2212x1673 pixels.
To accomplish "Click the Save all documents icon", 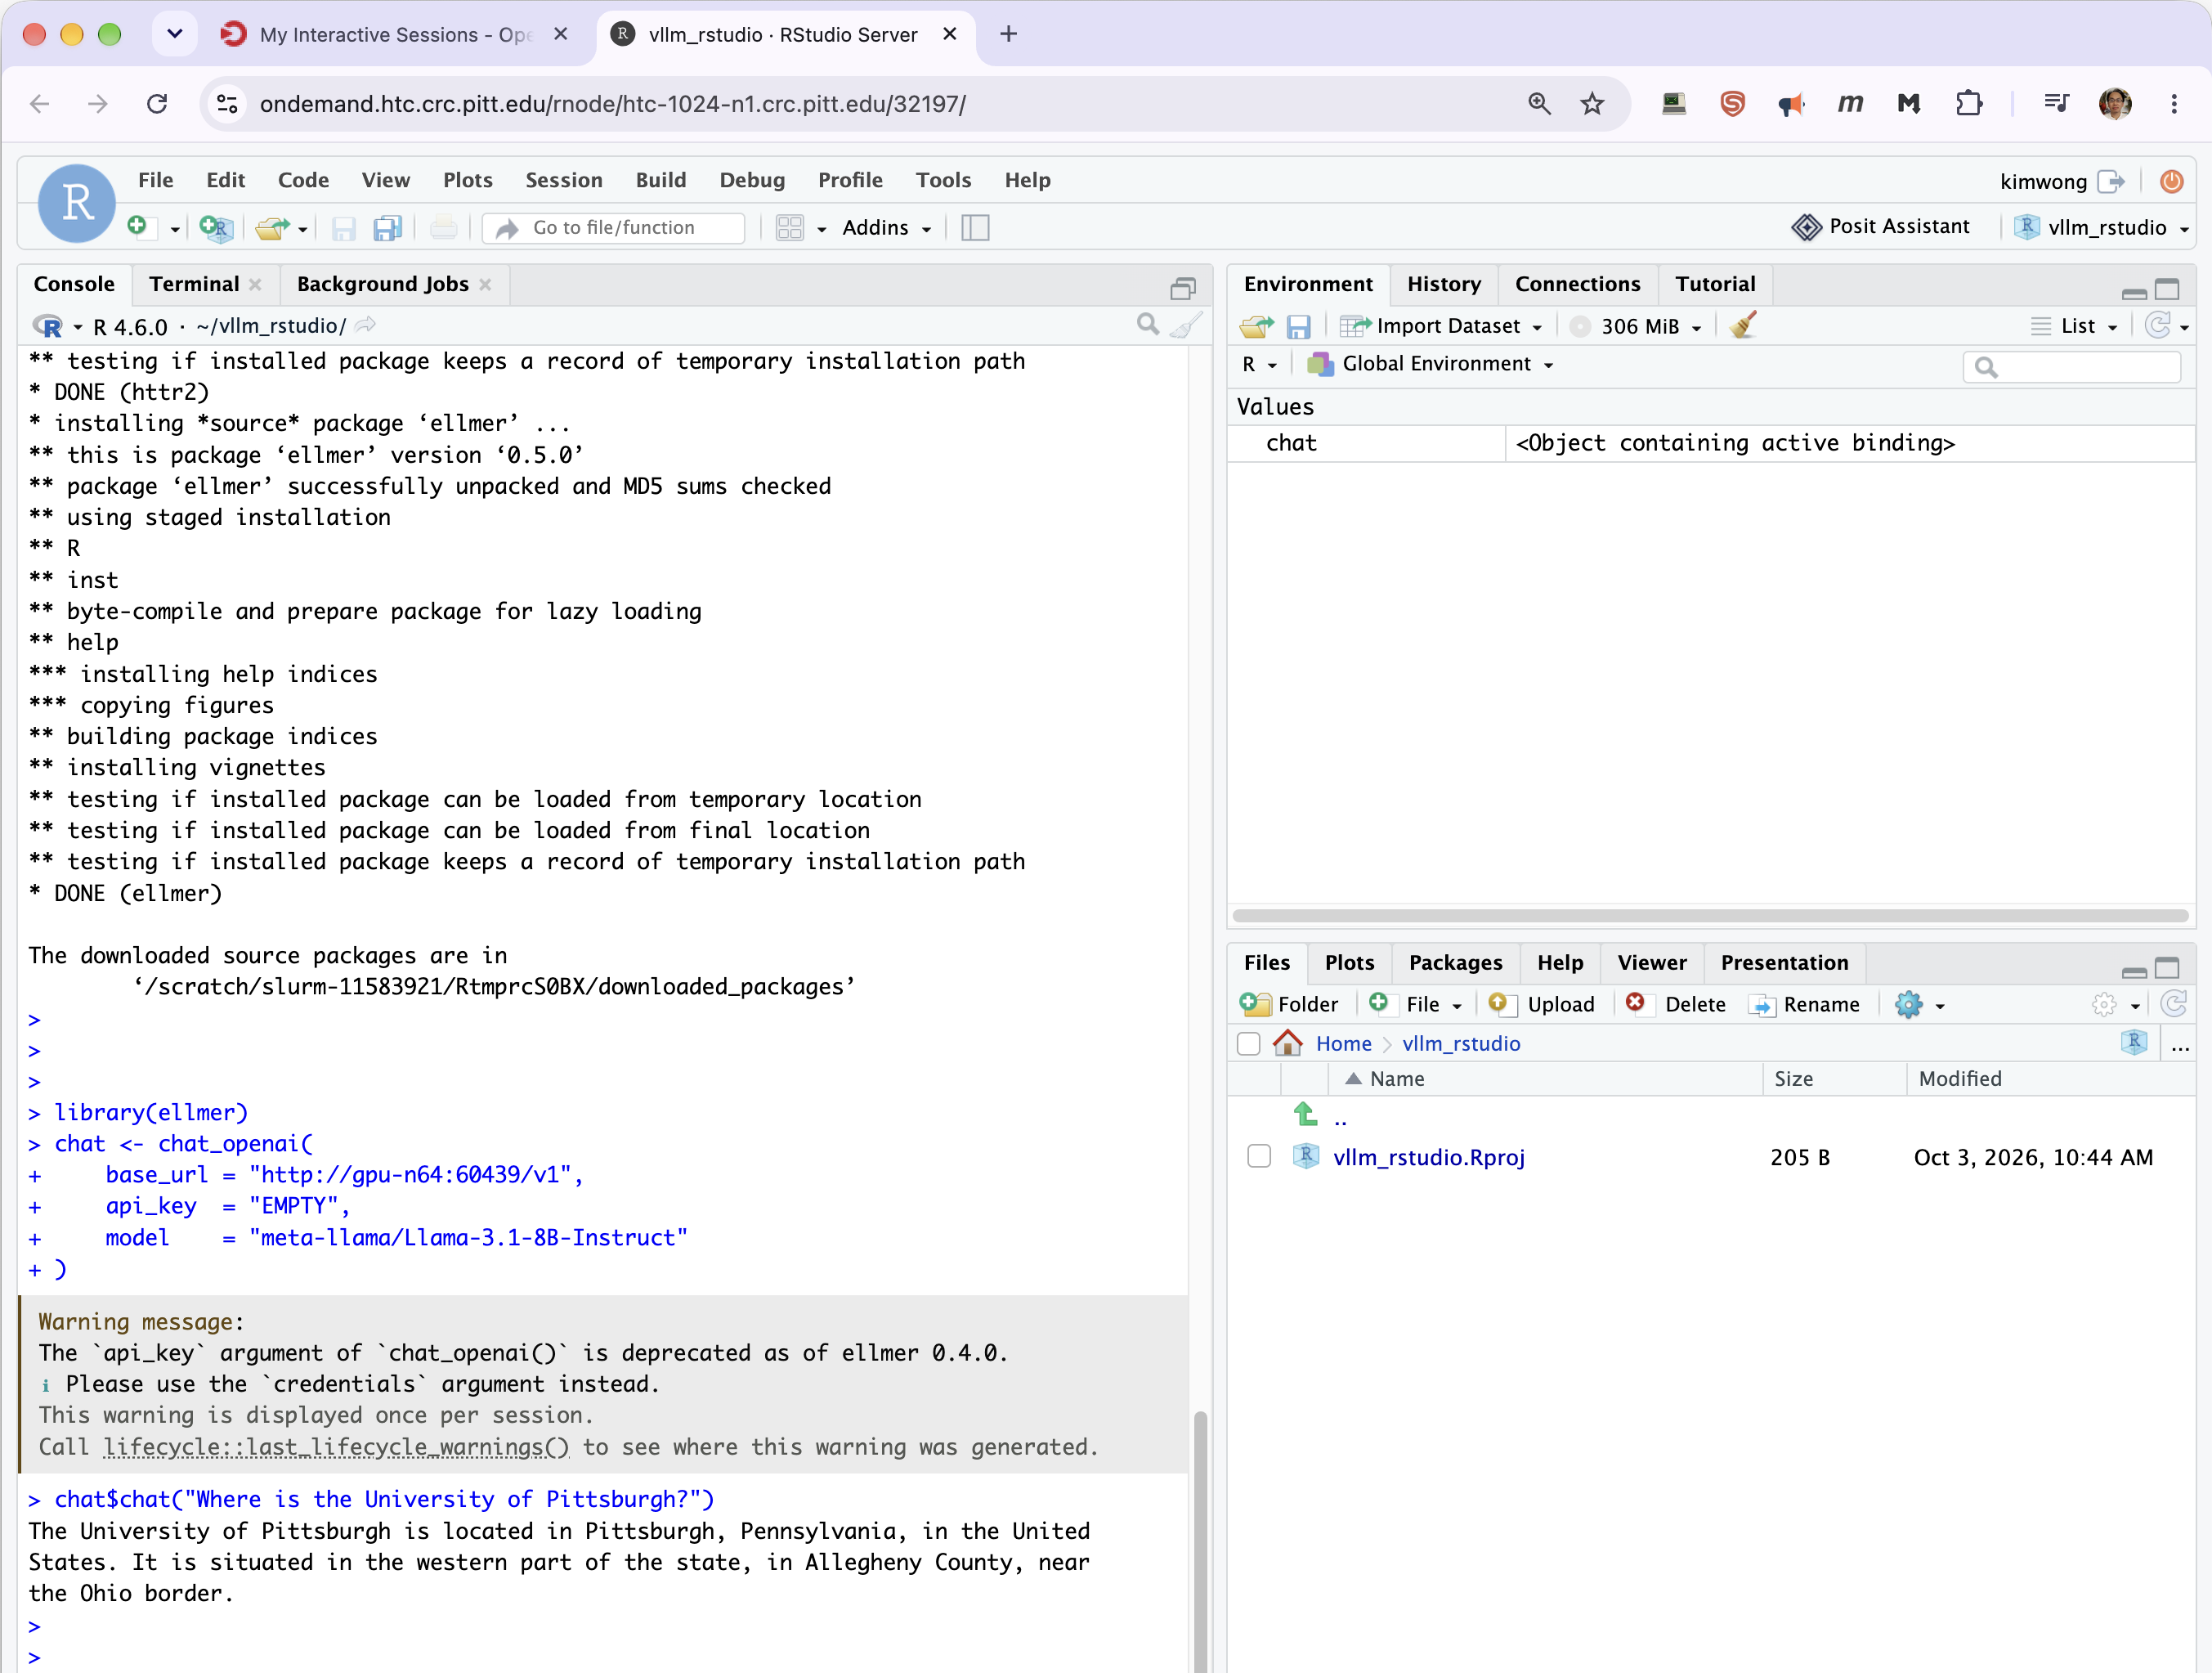I will 388,228.
